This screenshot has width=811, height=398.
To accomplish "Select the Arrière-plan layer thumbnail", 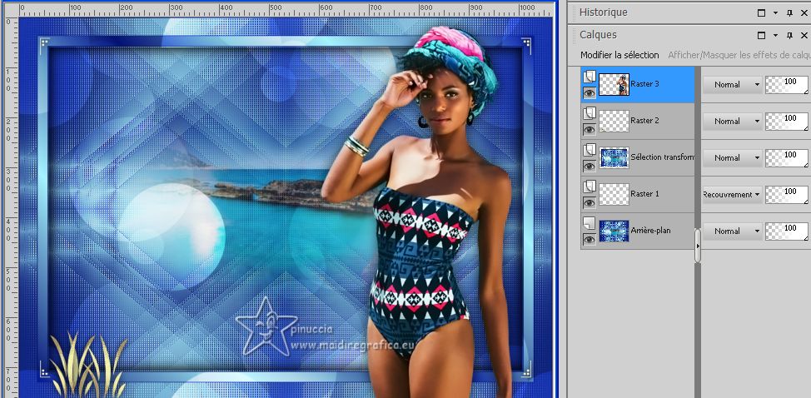I will (614, 231).
